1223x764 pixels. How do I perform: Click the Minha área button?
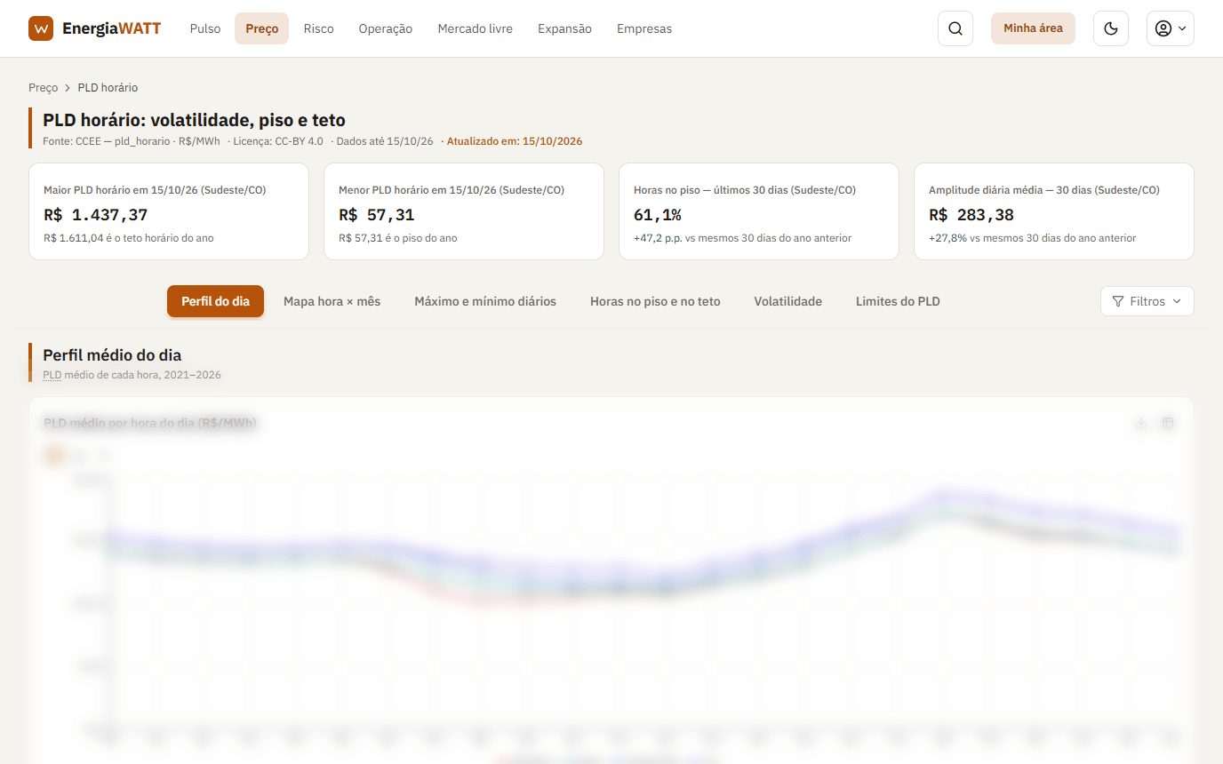click(1033, 28)
